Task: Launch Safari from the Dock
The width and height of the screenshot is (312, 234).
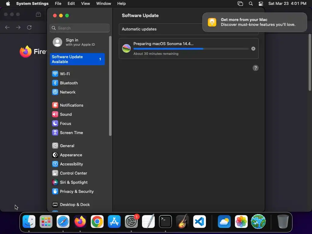Action: pyautogui.click(x=63, y=221)
